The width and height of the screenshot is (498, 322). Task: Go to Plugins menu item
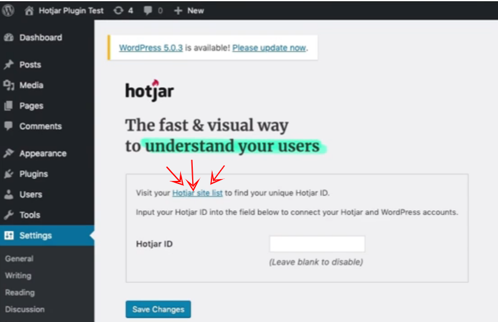click(34, 173)
